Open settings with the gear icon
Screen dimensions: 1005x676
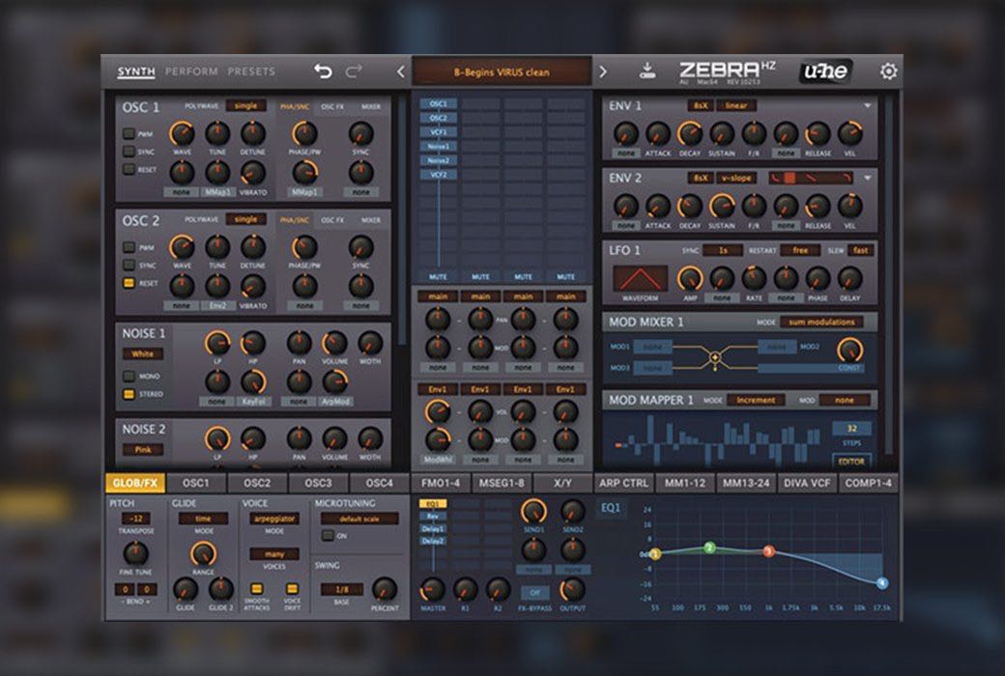click(x=888, y=71)
